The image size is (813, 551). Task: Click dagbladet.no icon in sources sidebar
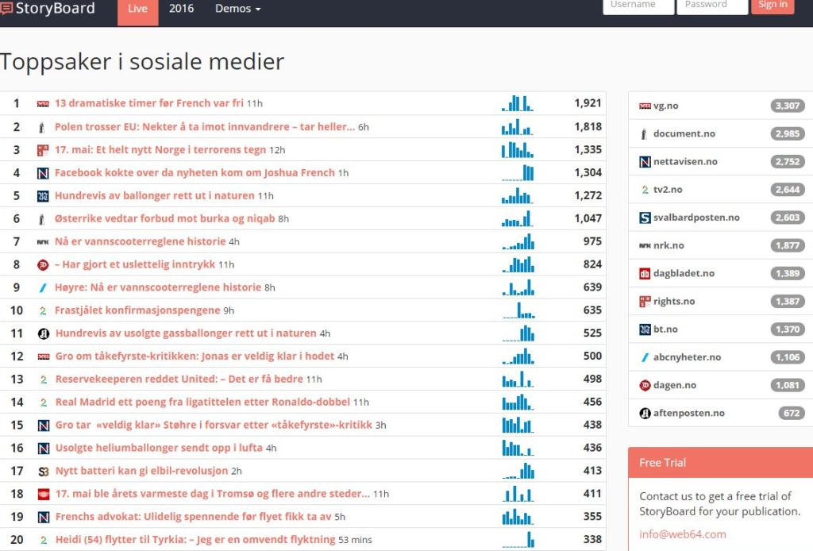coord(645,274)
